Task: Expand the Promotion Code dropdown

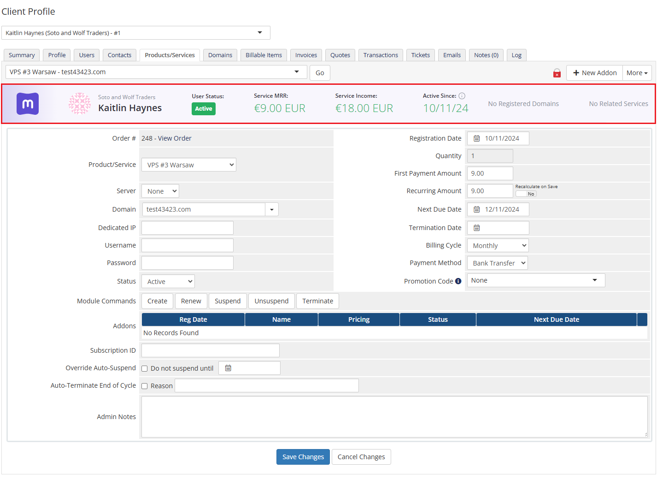Action: [536, 280]
